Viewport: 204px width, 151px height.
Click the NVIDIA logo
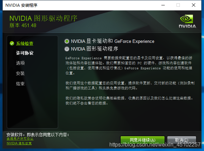click(x=188, y=21)
